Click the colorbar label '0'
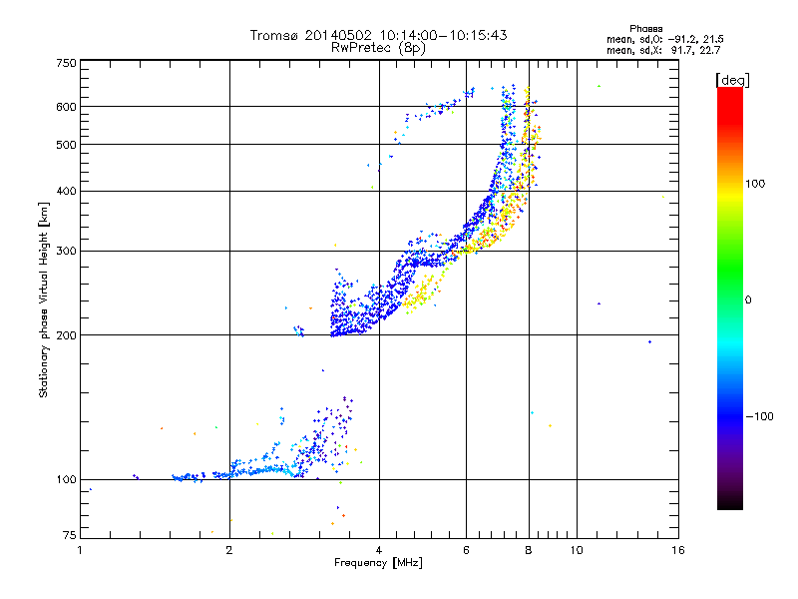 748,300
